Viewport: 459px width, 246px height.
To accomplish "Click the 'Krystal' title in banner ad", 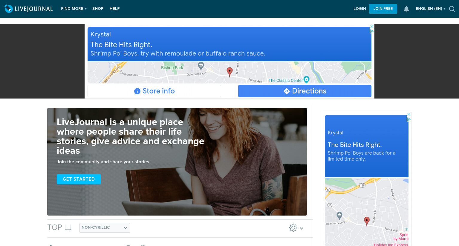I will [101, 34].
